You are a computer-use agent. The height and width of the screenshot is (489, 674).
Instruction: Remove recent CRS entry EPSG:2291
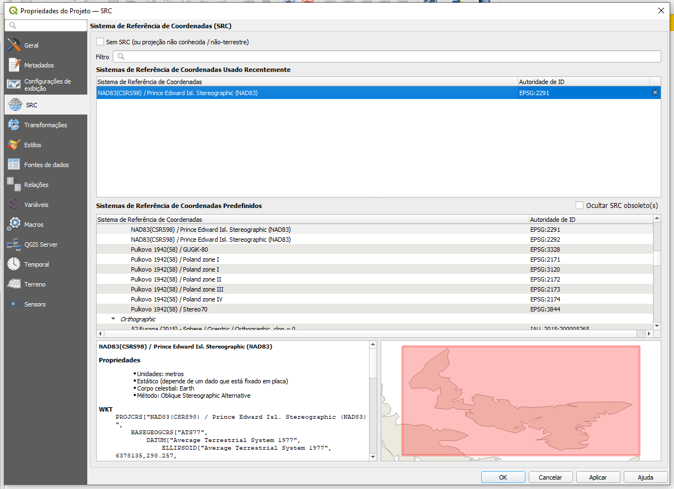pos(655,93)
